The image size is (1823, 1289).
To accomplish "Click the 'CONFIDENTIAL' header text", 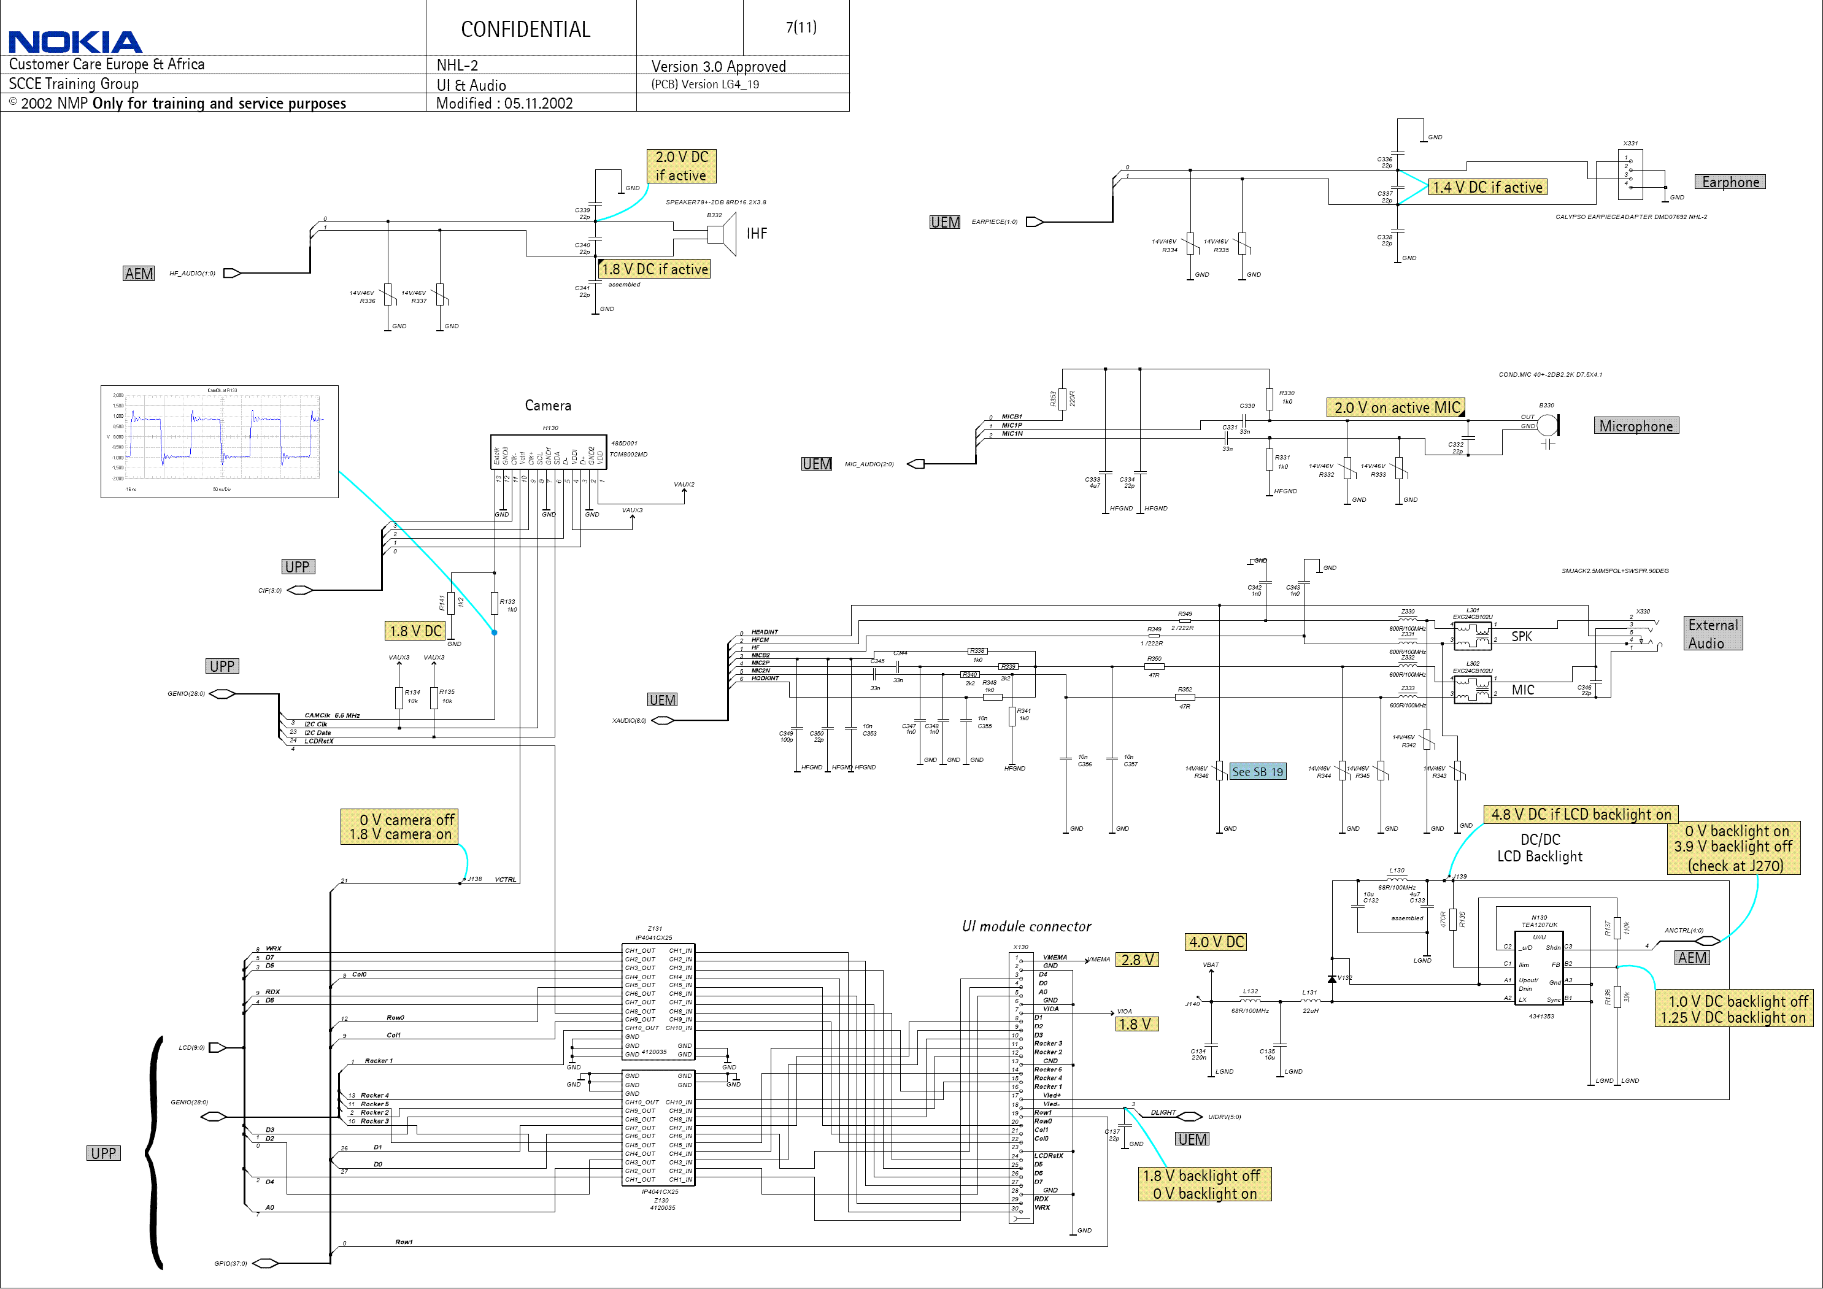I will 526,29.
